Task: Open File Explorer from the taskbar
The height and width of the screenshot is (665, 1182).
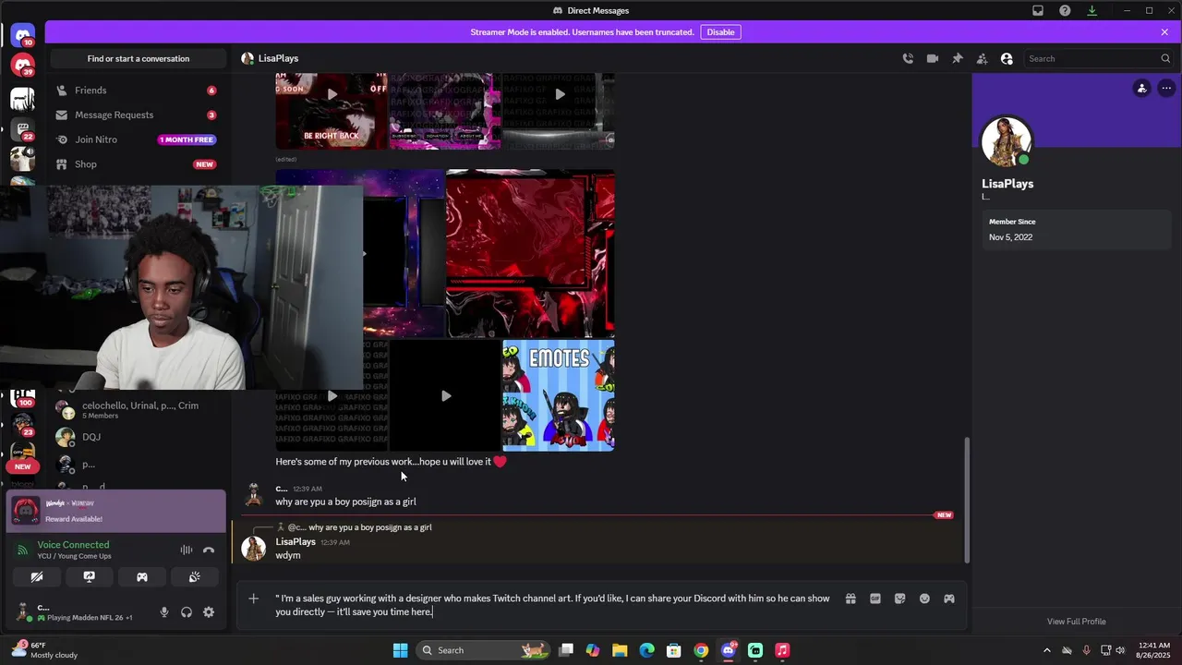Action: click(620, 650)
